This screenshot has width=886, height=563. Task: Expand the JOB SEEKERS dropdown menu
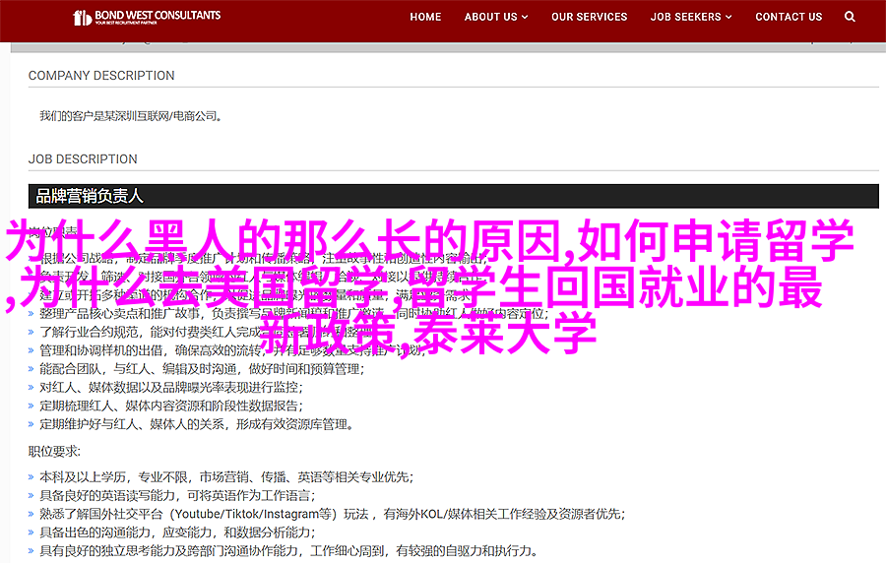tap(693, 17)
